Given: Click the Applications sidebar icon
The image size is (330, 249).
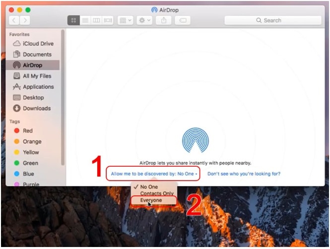Looking at the screenshot, I should click(x=17, y=87).
